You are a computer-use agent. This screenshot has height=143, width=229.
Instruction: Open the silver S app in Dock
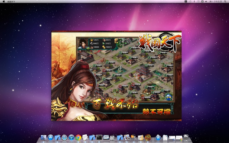(106, 138)
